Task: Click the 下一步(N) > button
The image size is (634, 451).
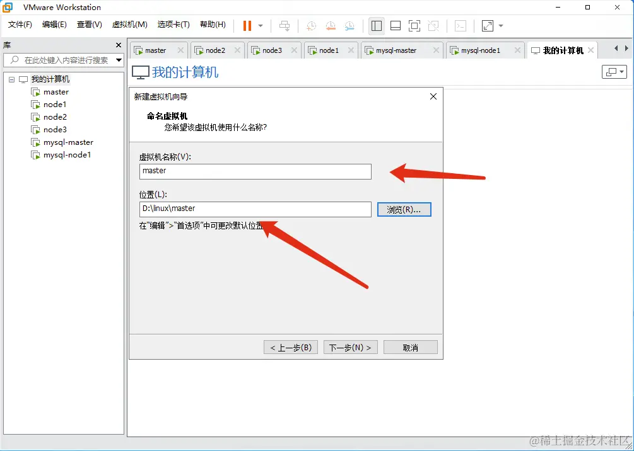Action: click(x=351, y=347)
